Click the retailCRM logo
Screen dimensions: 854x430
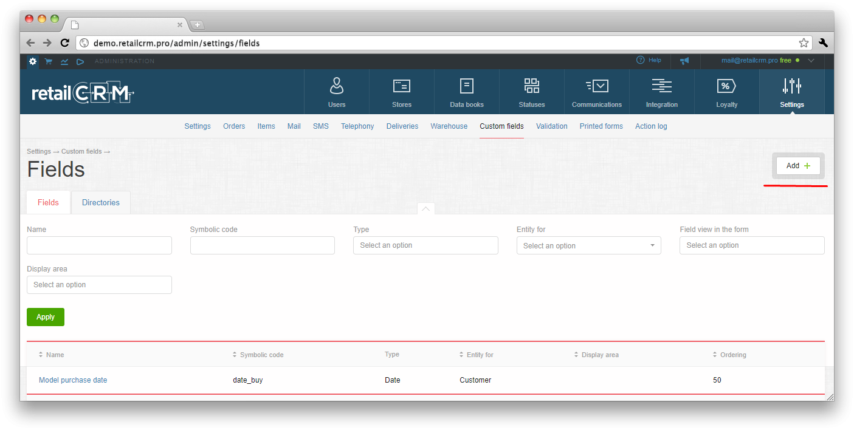click(x=83, y=93)
